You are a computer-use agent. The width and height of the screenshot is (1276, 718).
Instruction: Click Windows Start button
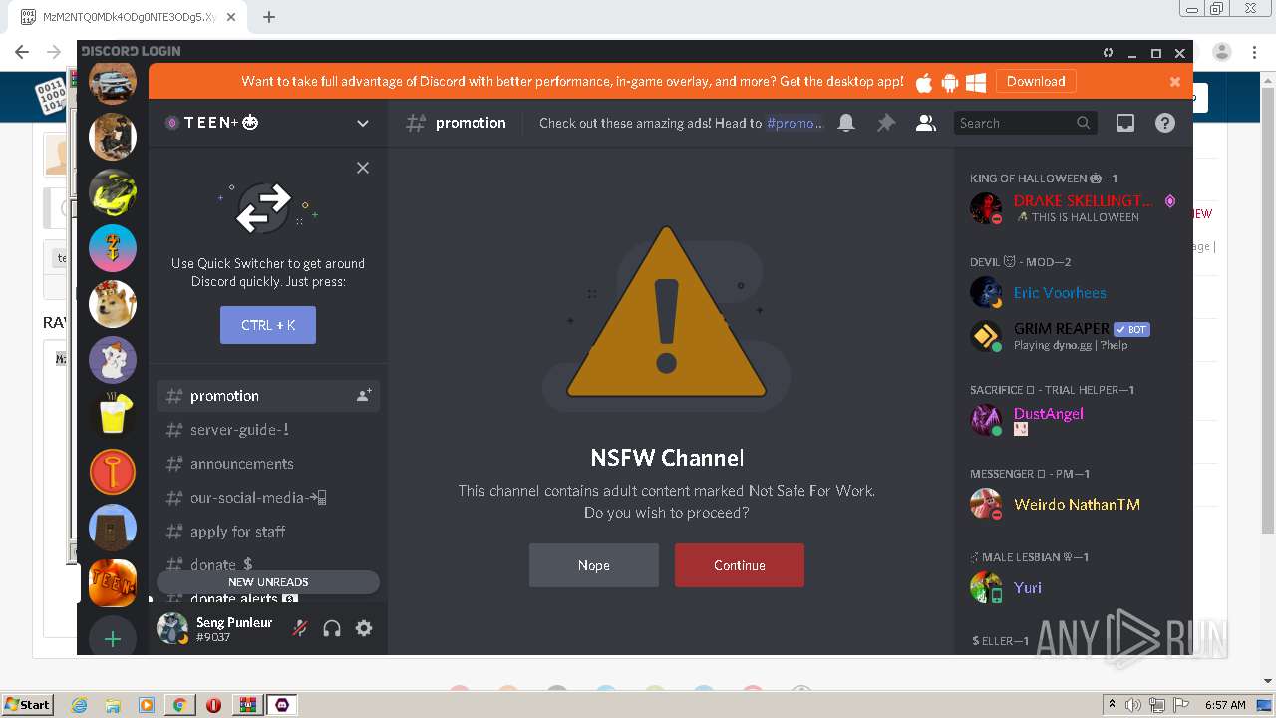(28, 704)
